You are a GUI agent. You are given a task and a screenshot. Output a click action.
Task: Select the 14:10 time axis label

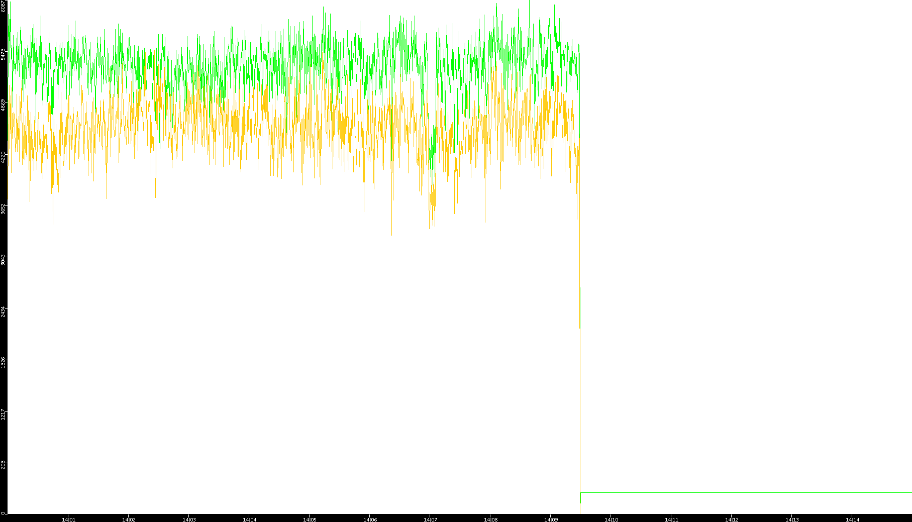click(x=611, y=519)
